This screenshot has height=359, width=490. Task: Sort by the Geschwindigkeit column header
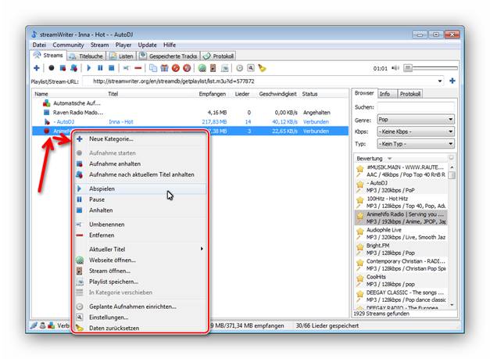(277, 94)
